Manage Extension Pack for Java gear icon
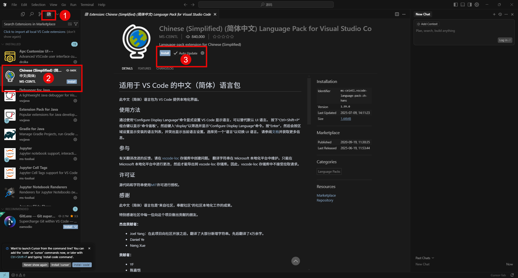This screenshot has width=518, height=278. coord(75,120)
